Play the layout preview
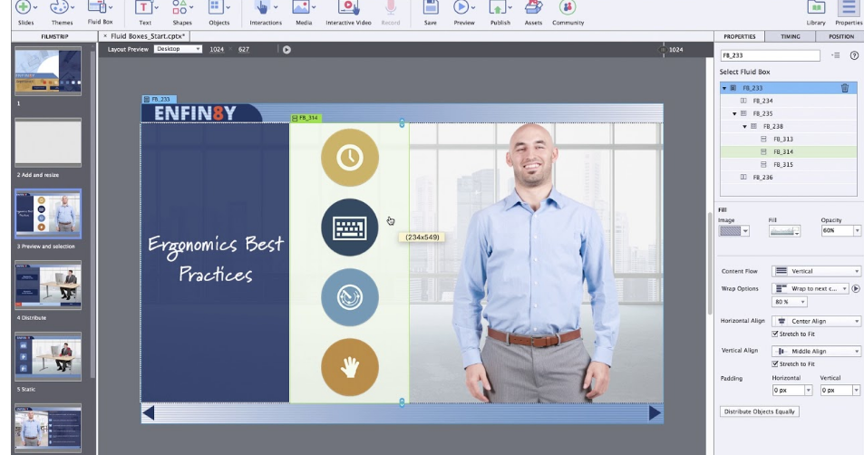The width and height of the screenshot is (864, 455). point(286,50)
